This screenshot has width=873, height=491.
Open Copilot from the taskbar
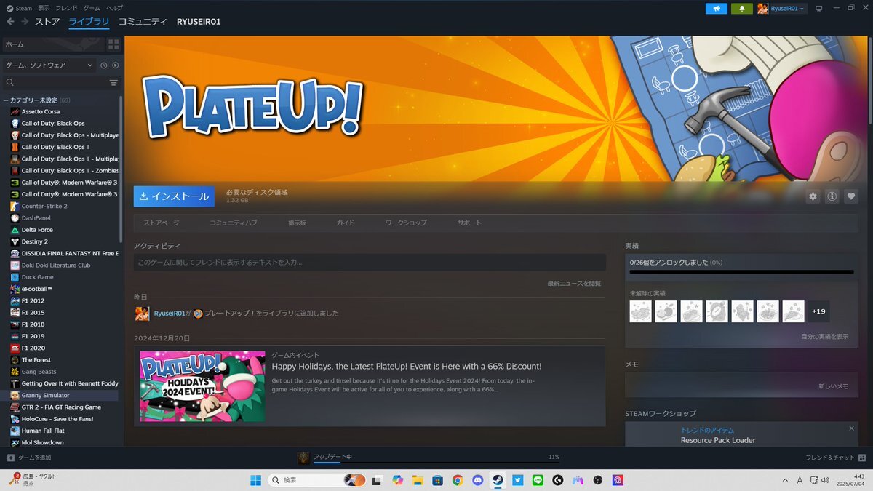(397, 480)
